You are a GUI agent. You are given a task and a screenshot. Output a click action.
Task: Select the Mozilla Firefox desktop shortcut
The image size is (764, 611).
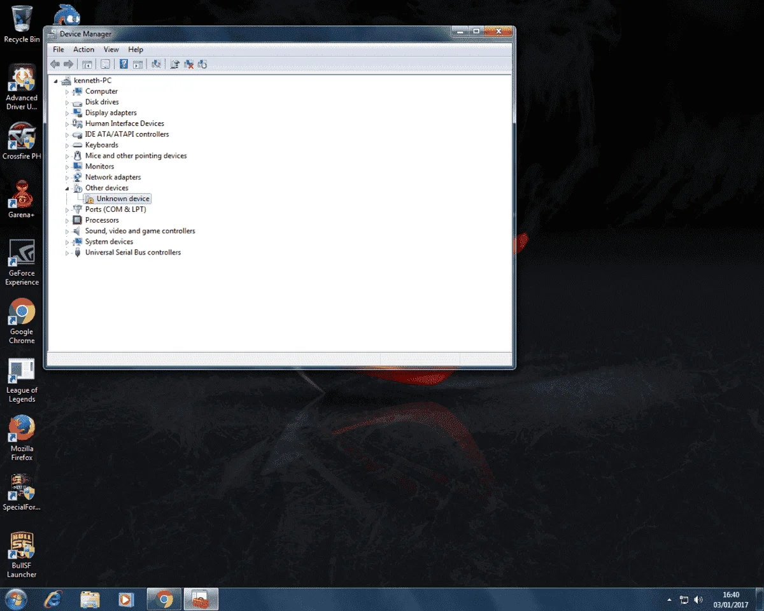[x=22, y=439]
